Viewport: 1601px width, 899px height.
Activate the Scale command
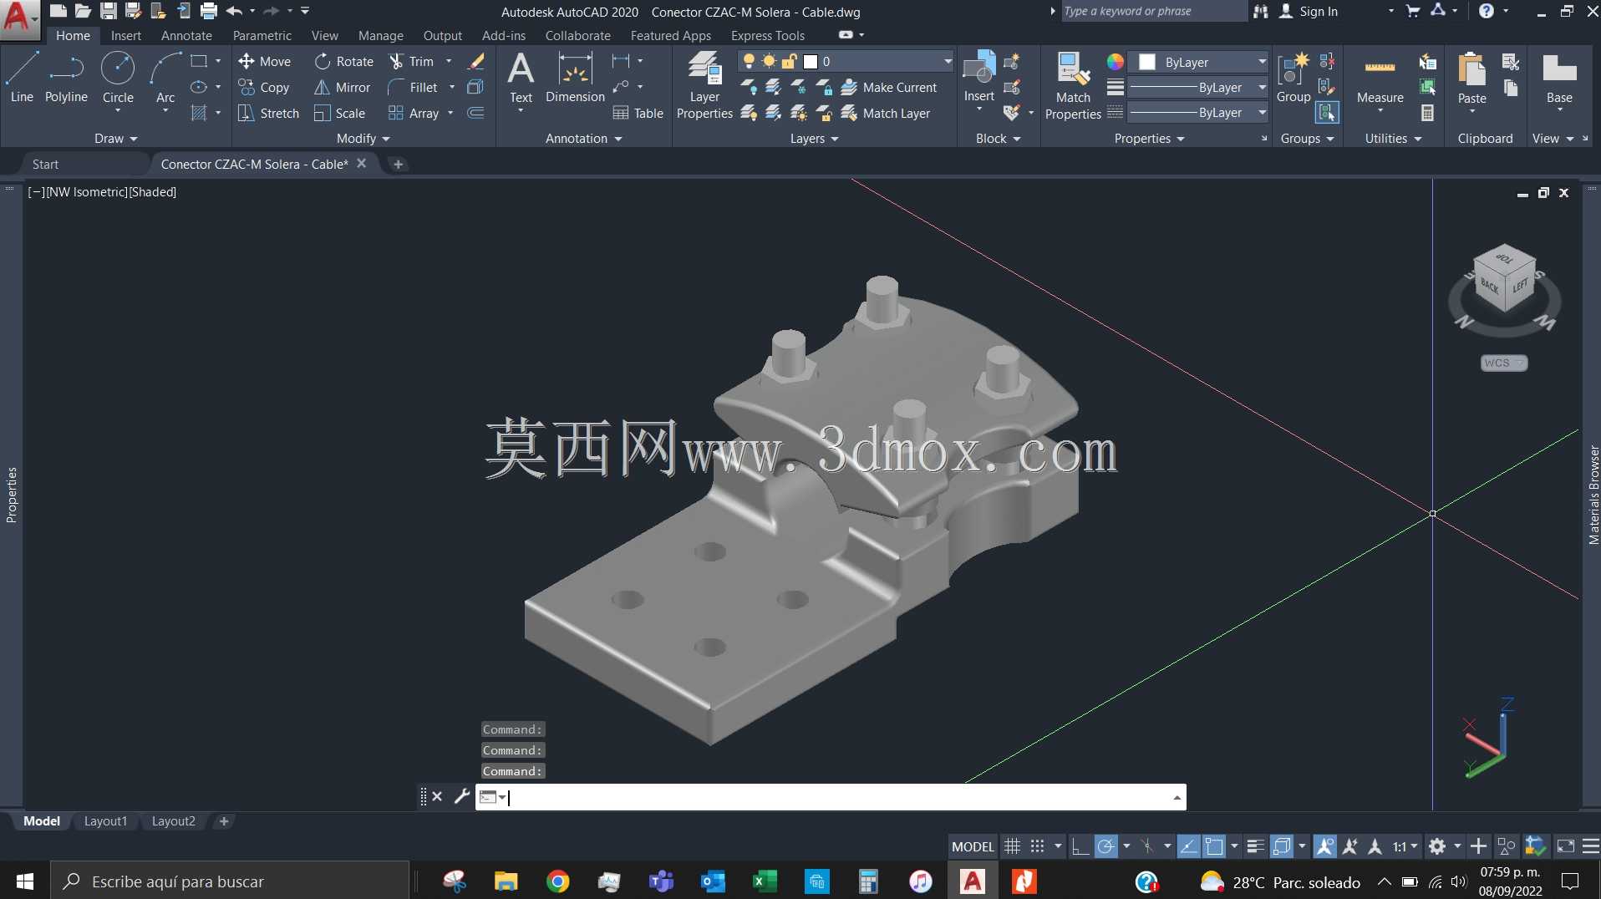point(340,113)
